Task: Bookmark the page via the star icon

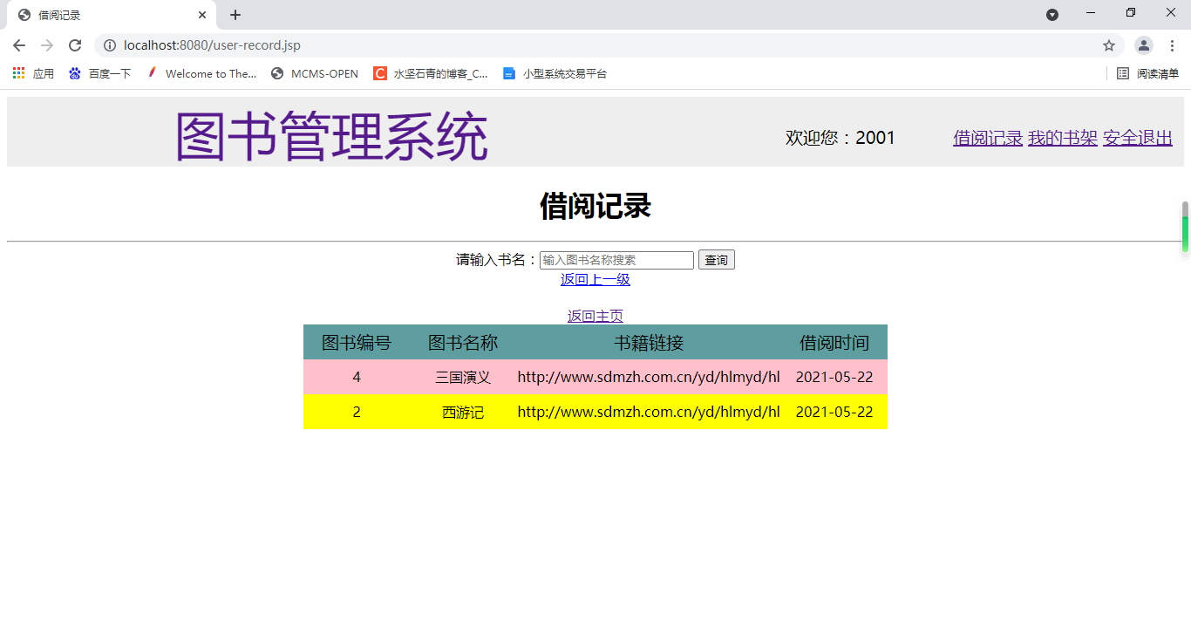Action: tap(1108, 45)
